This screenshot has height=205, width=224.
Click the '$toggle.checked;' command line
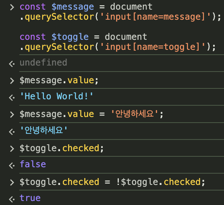point(62,148)
